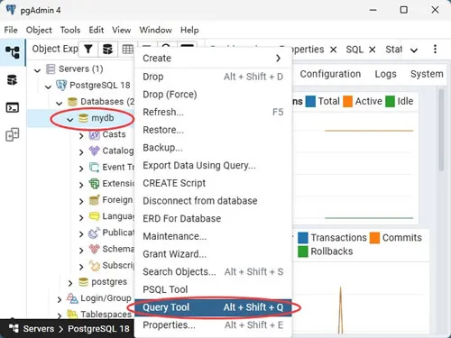451x338 pixels.
Task: Open the File menu
Action: (11, 30)
